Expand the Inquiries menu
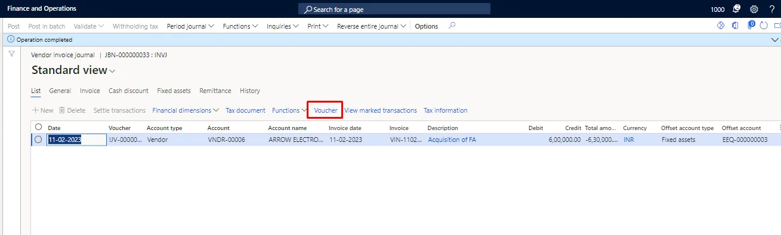 [283, 26]
